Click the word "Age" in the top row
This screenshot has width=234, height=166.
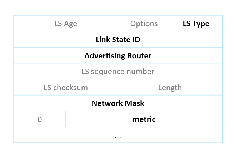[70, 24]
